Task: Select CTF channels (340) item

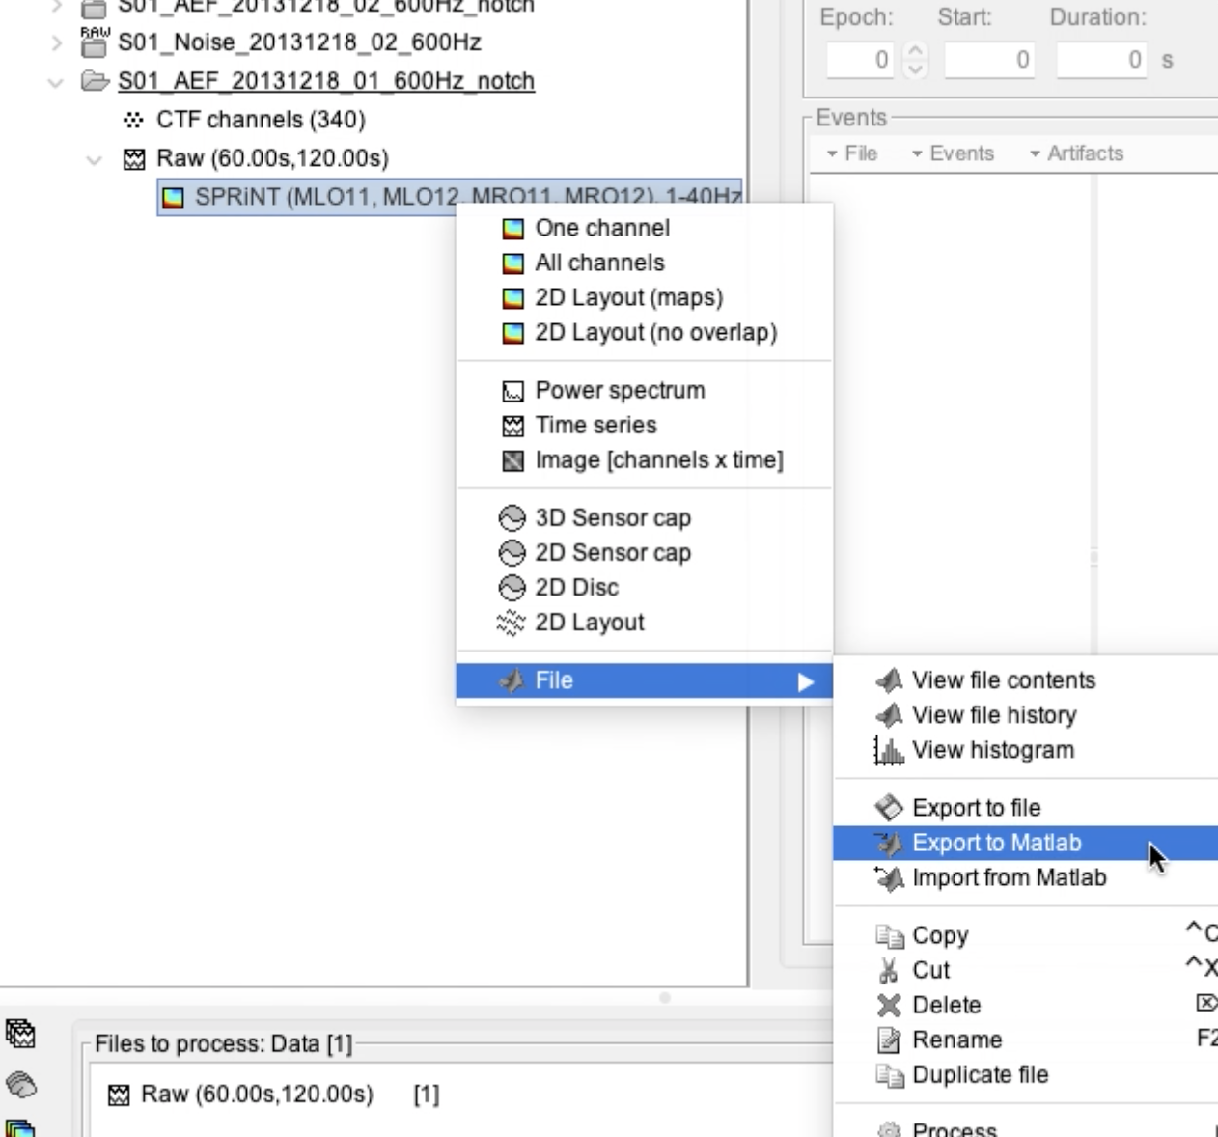Action: pos(261,120)
